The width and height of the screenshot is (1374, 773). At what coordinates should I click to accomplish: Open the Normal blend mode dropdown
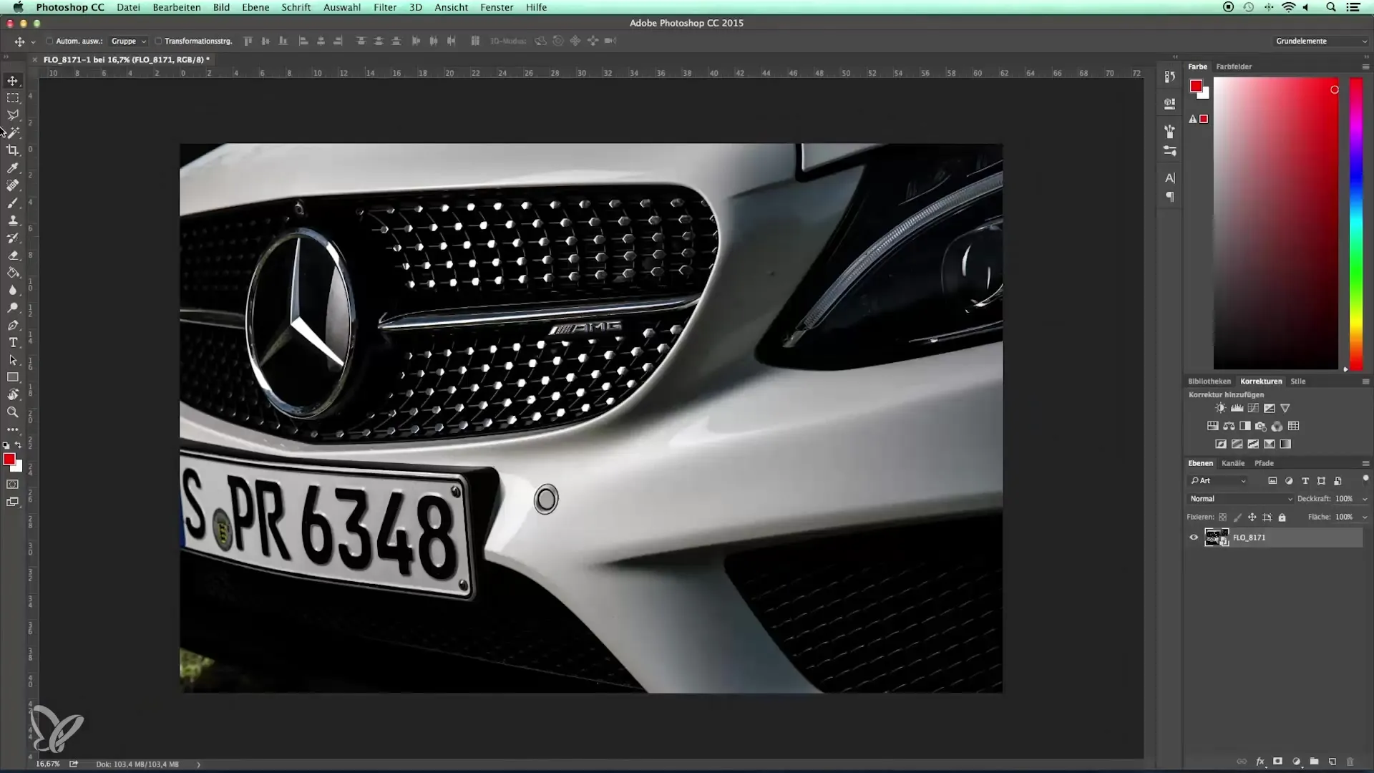1241,499
